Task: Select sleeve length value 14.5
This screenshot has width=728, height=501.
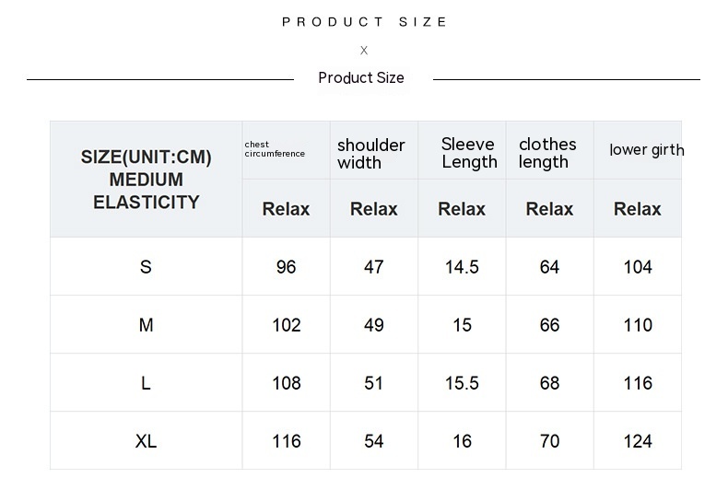Action: pos(462,267)
